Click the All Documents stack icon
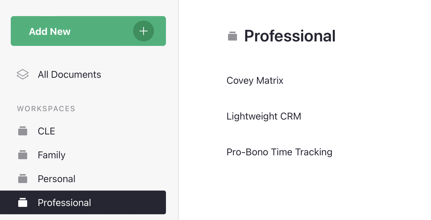Viewport: 431px width, 220px height. (23, 74)
